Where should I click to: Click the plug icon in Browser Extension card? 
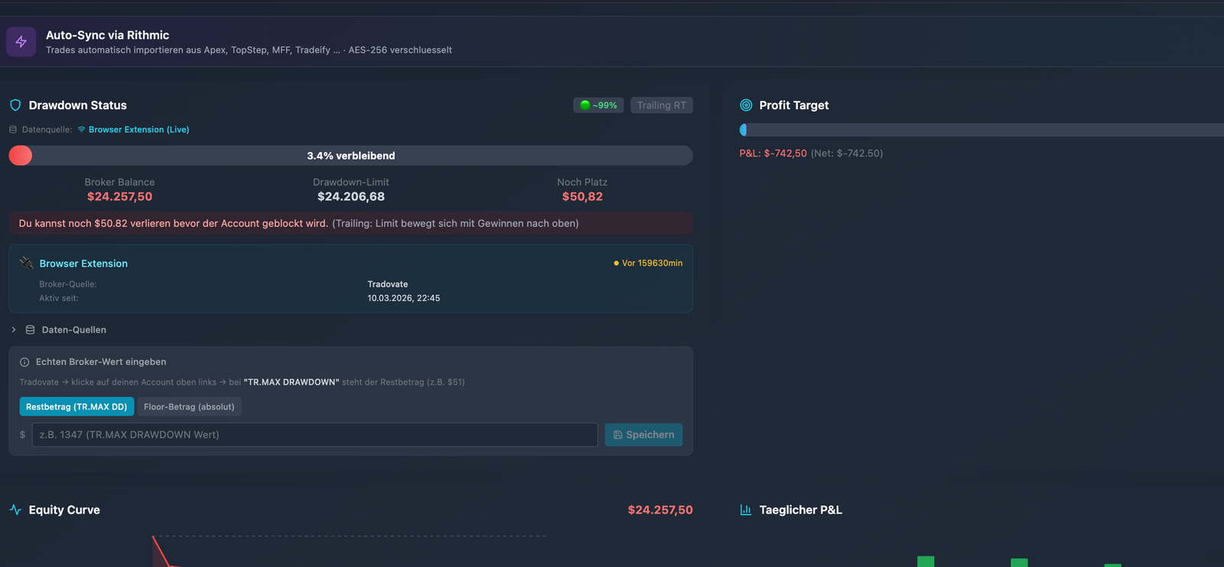coord(26,263)
